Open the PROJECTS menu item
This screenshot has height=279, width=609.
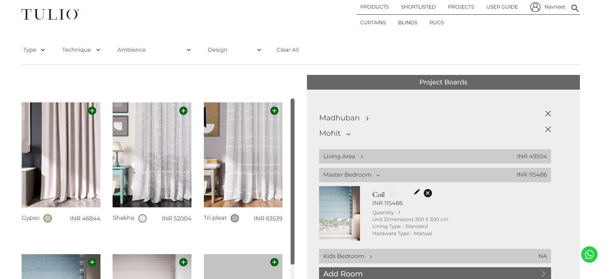tap(461, 7)
